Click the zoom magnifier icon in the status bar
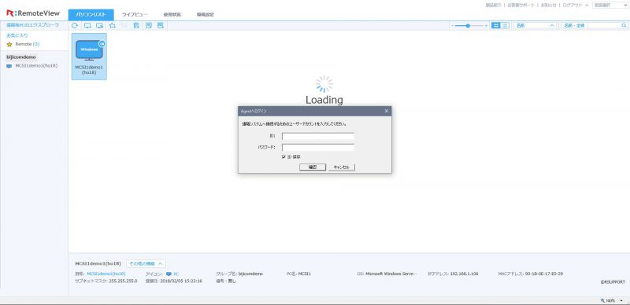The width and height of the screenshot is (630, 305). pos(602,300)
